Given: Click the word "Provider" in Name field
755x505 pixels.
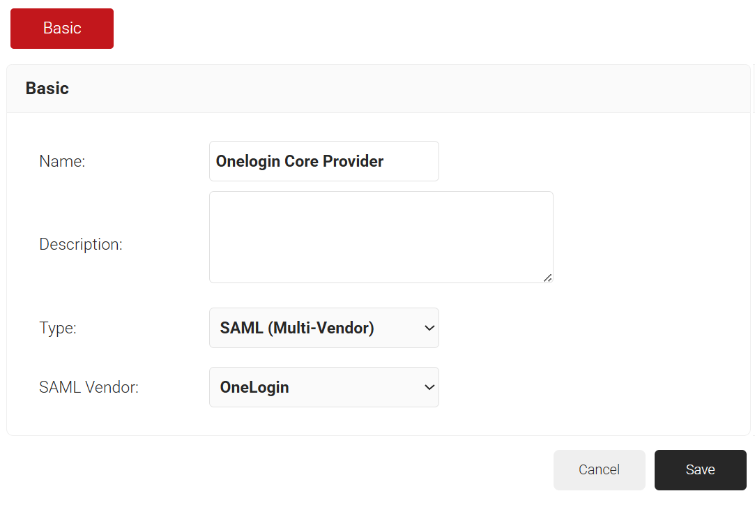Looking at the screenshot, I should coord(351,161).
